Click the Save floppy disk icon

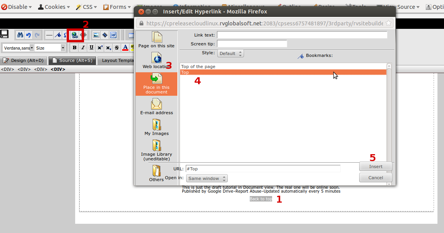[x=5, y=35]
